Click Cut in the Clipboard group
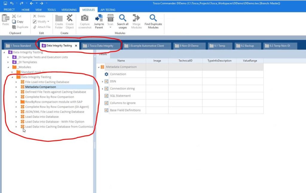 click(x=17, y=16)
